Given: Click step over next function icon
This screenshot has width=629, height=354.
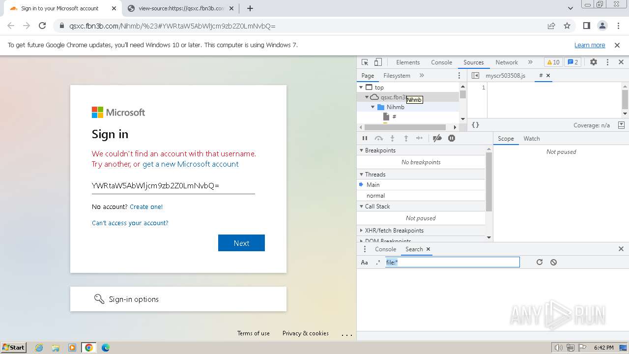Looking at the screenshot, I should 378,139.
